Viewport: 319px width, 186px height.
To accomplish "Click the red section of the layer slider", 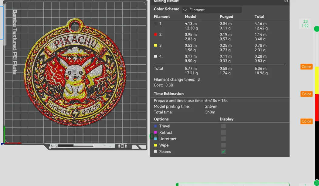I will tap(317, 107).
